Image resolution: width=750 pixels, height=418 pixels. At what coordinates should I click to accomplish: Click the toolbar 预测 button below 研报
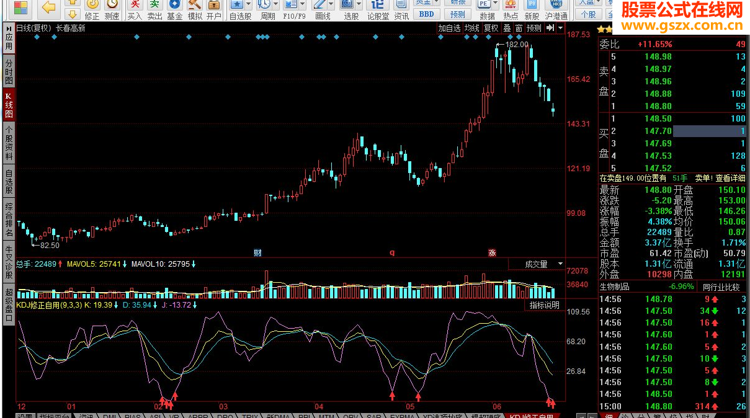point(458,14)
